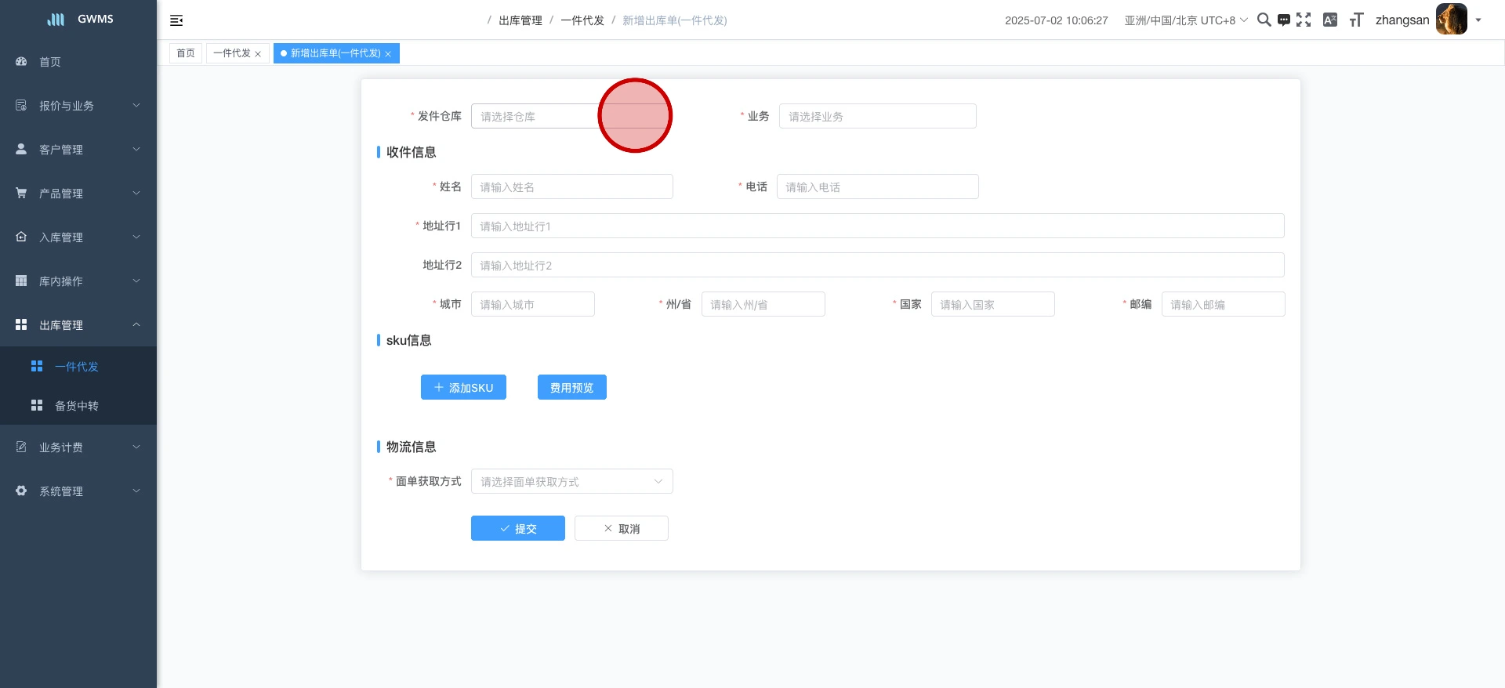Switch to the 首页 tab
This screenshot has height=688, width=1505.
pos(186,53)
